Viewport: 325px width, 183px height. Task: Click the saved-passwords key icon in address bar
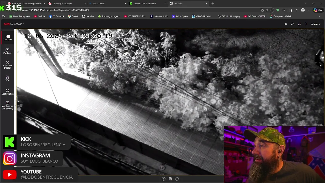[x=267, y=10]
